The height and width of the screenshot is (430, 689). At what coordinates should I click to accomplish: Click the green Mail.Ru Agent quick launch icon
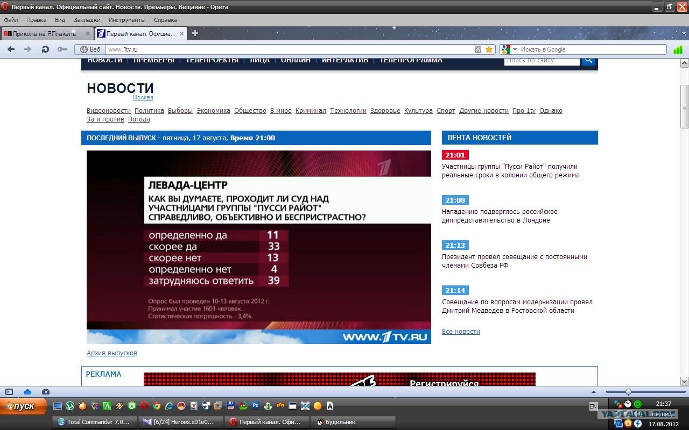(132, 406)
